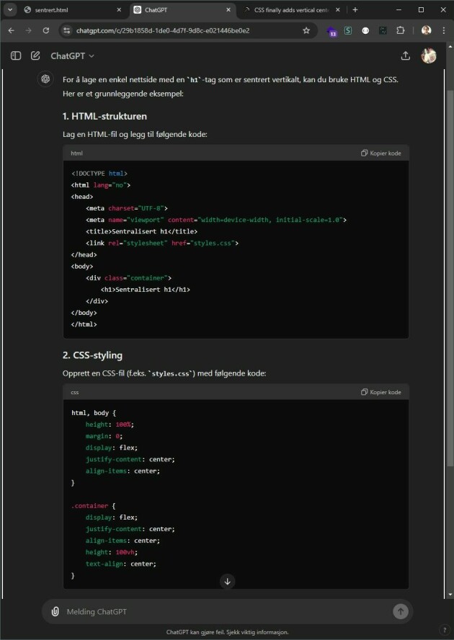The width and height of the screenshot is (454, 640).
Task: Close the sentrert.html tab
Action: tap(119, 10)
